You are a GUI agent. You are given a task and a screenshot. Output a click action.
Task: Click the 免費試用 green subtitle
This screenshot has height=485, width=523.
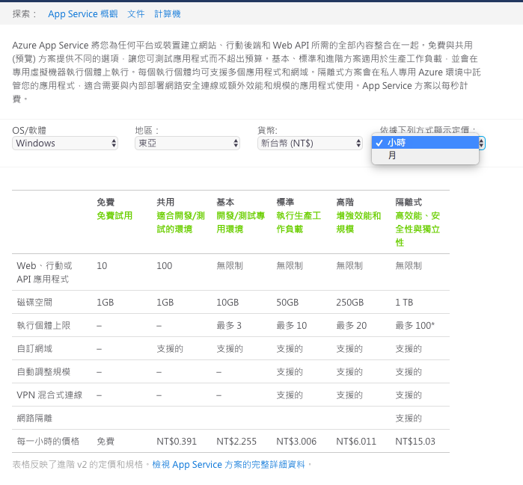[114, 216]
